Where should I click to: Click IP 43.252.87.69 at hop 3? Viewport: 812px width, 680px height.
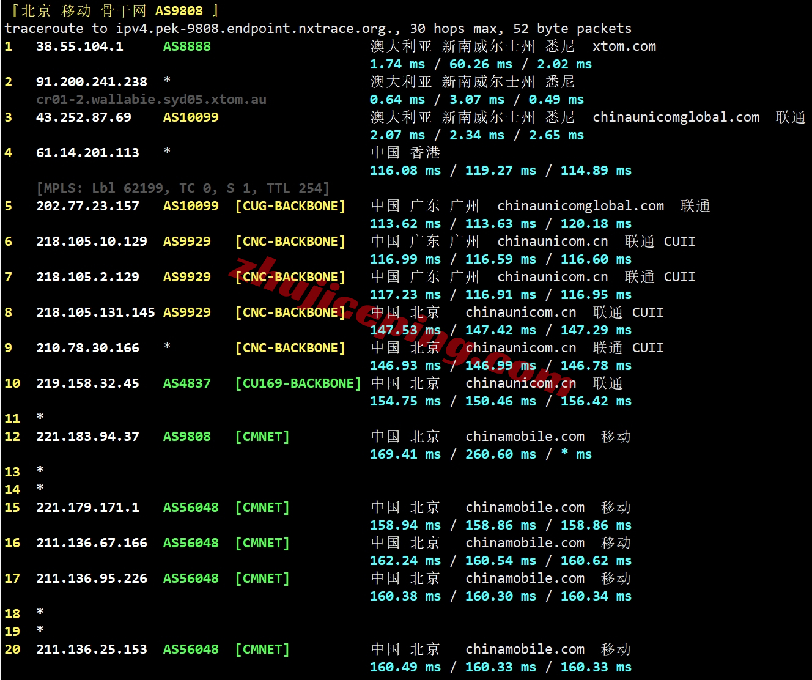pyautogui.click(x=84, y=117)
